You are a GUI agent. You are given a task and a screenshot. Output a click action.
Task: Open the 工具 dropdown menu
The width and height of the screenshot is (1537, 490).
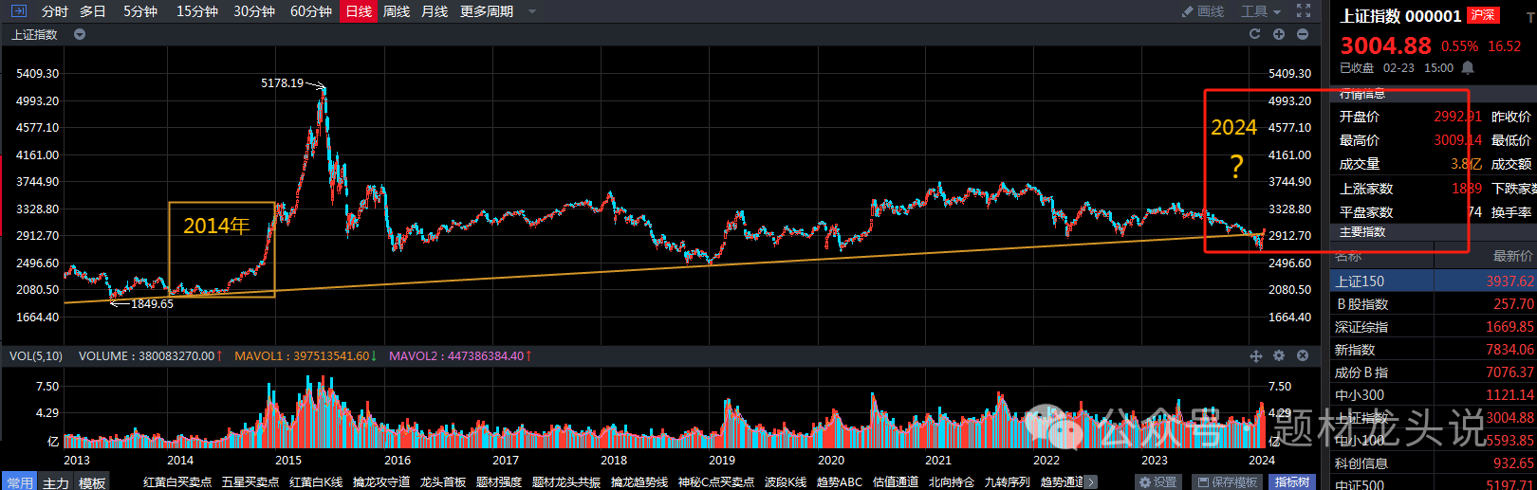tap(1261, 11)
